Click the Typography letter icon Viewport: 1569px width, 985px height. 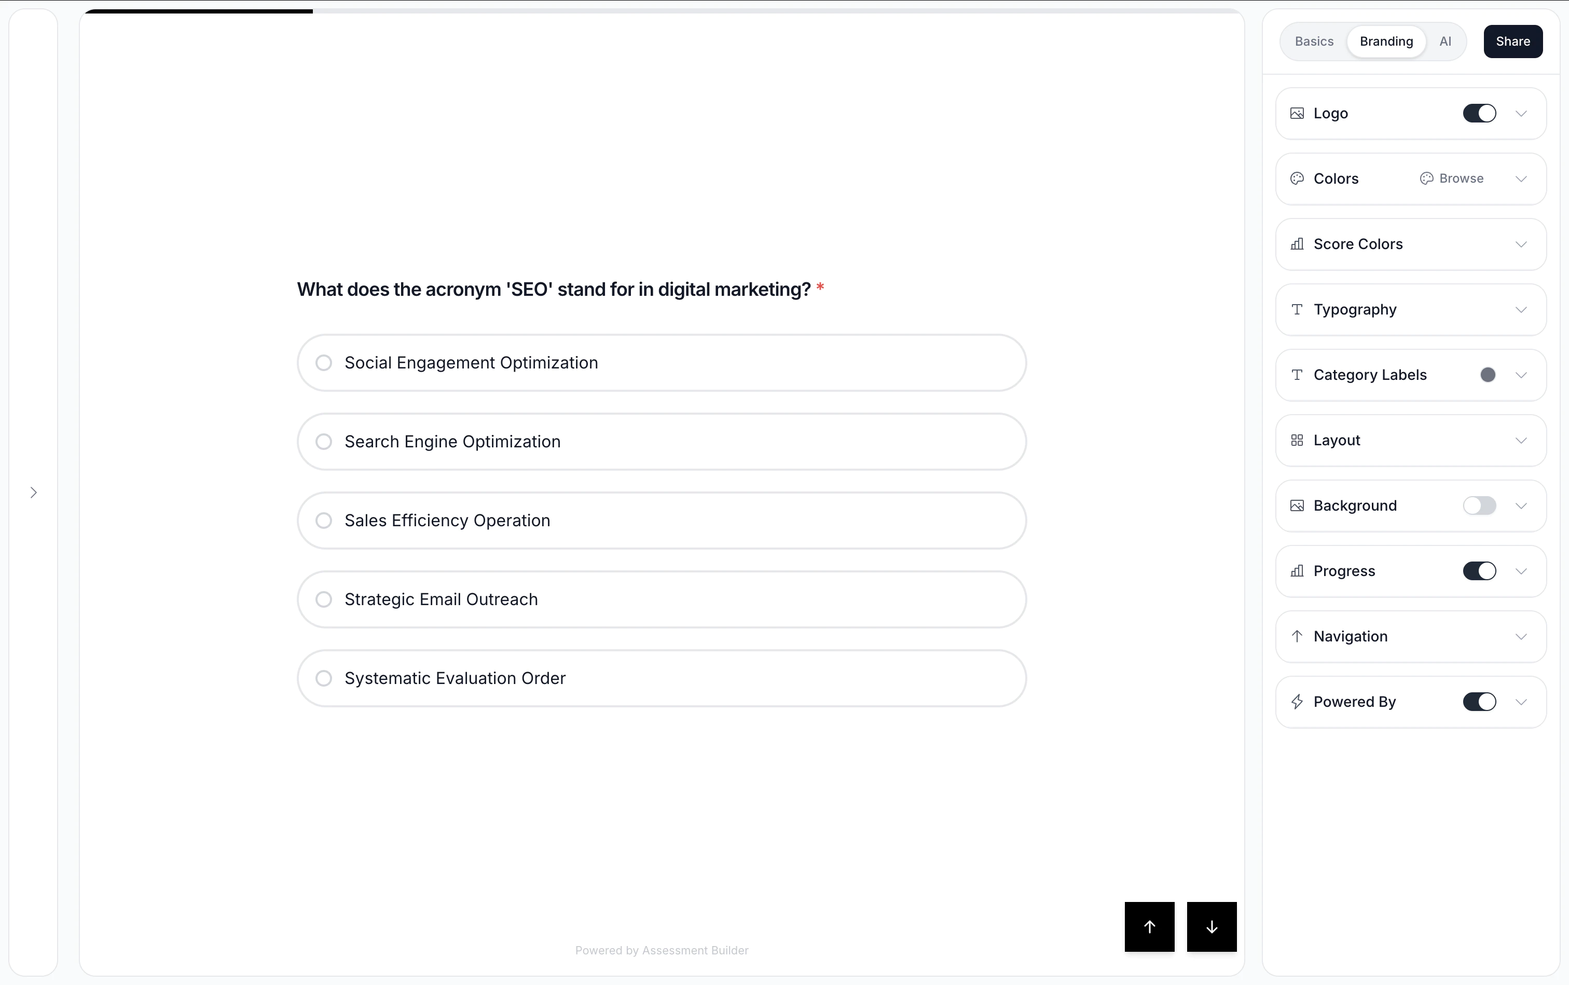coord(1297,309)
